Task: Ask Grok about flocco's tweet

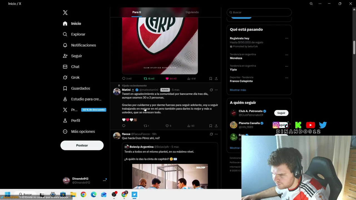Action: tap(211, 134)
